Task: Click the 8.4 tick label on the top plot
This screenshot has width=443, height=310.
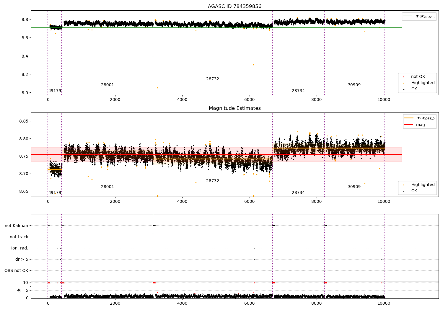Action: tap(25, 56)
